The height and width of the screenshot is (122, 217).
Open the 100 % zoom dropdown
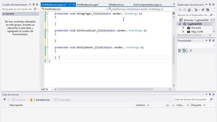coord(52,89)
